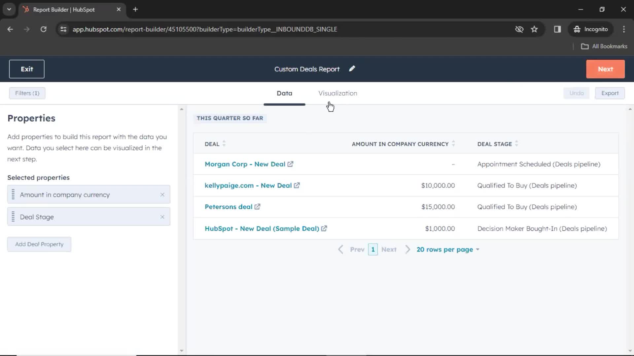Click the browser address bar URL
Image resolution: width=634 pixels, height=356 pixels.
click(205, 29)
